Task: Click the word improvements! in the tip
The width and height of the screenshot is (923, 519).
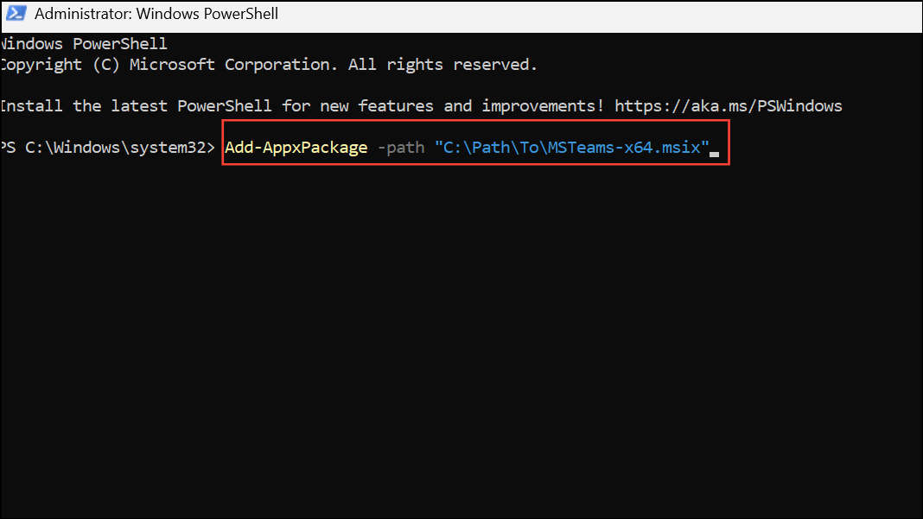Action: pyautogui.click(x=543, y=106)
